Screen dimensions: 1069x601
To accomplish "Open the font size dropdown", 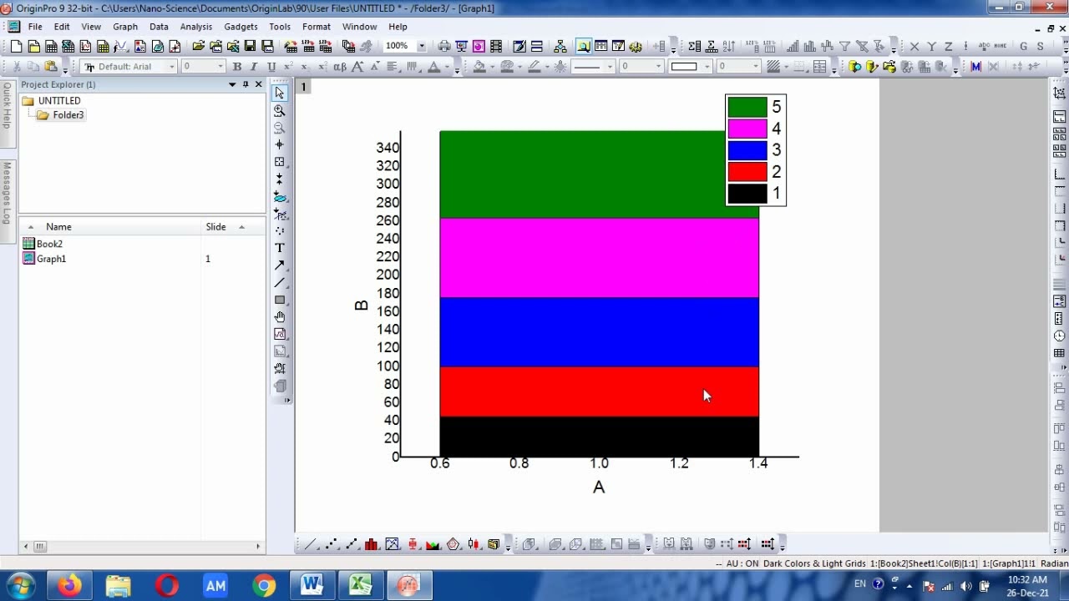I will click(220, 67).
